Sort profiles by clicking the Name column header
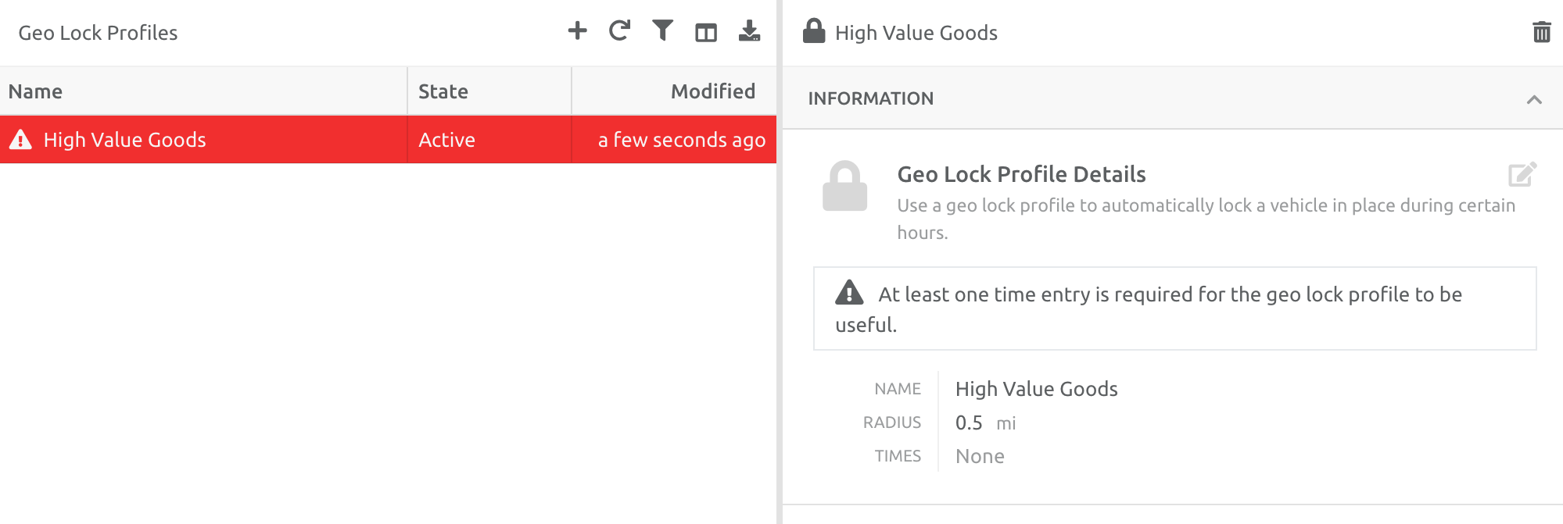The image size is (1563, 524). [36, 91]
